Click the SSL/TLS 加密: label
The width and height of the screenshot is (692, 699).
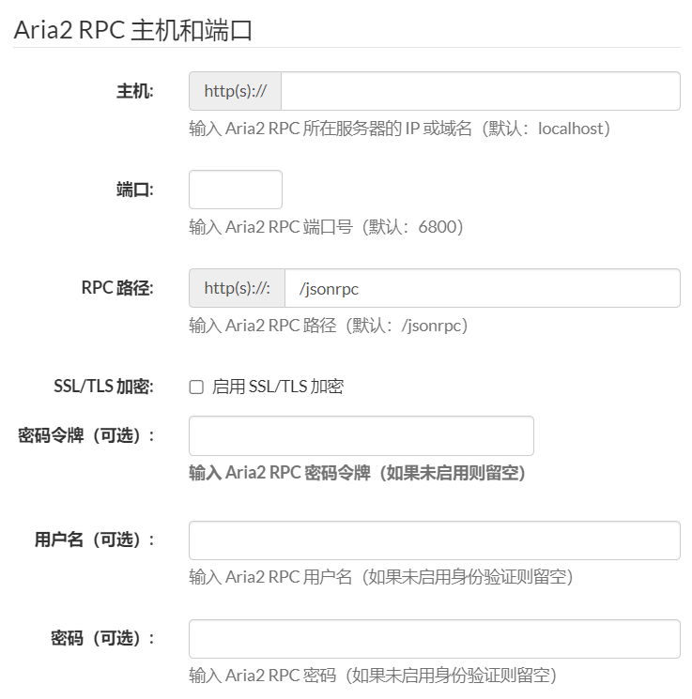pyautogui.click(x=104, y=387)
